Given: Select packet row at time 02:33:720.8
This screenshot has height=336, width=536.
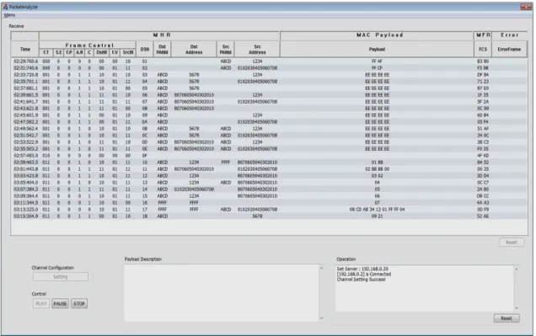Looking at the screenshot, I should coord(269,75).
